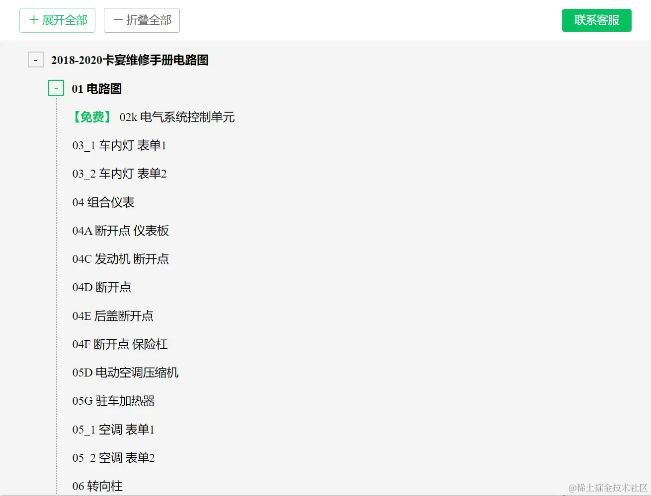
Task: Open 04E 后盖断开点 entry
Action: (x=113, y=316)
